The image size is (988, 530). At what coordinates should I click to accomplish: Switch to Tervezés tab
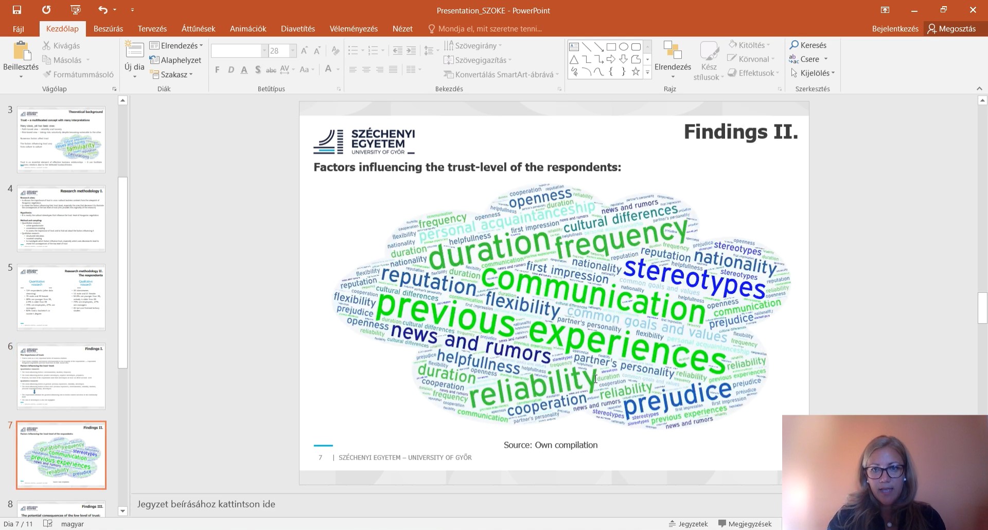pyautogui.click(x=152, y=29)
